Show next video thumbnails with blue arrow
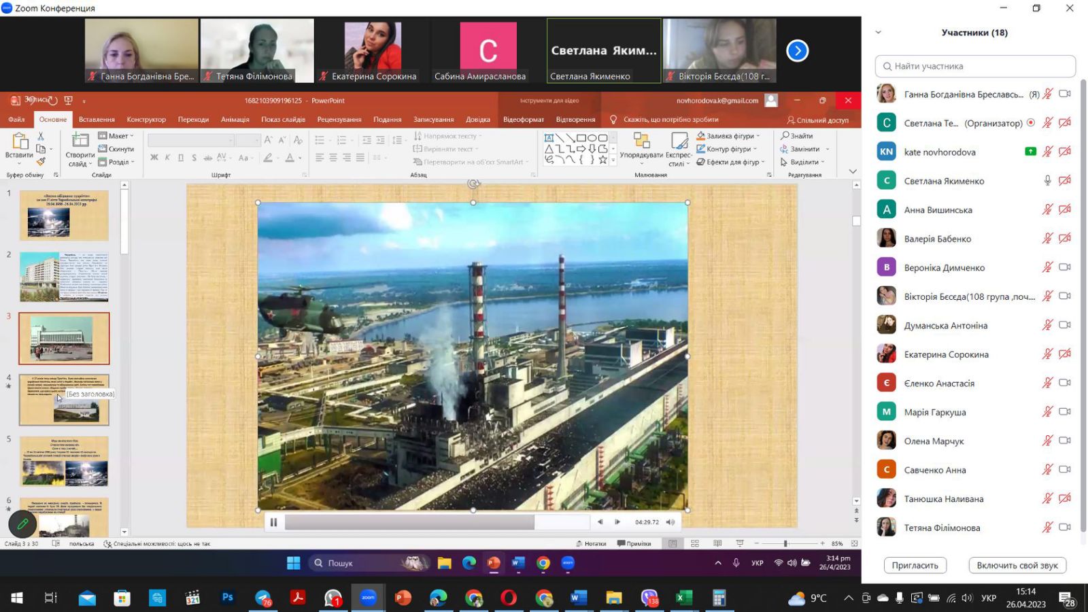Viewport: 1088px width, 612px height. [797, 50]
